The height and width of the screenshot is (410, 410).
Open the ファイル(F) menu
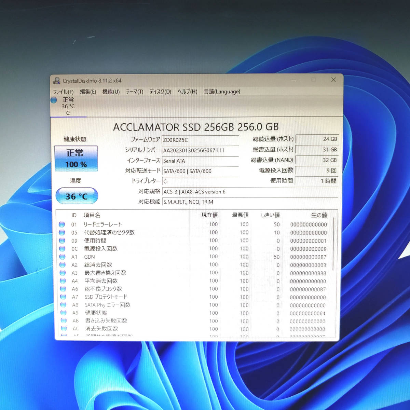[63, 92]
